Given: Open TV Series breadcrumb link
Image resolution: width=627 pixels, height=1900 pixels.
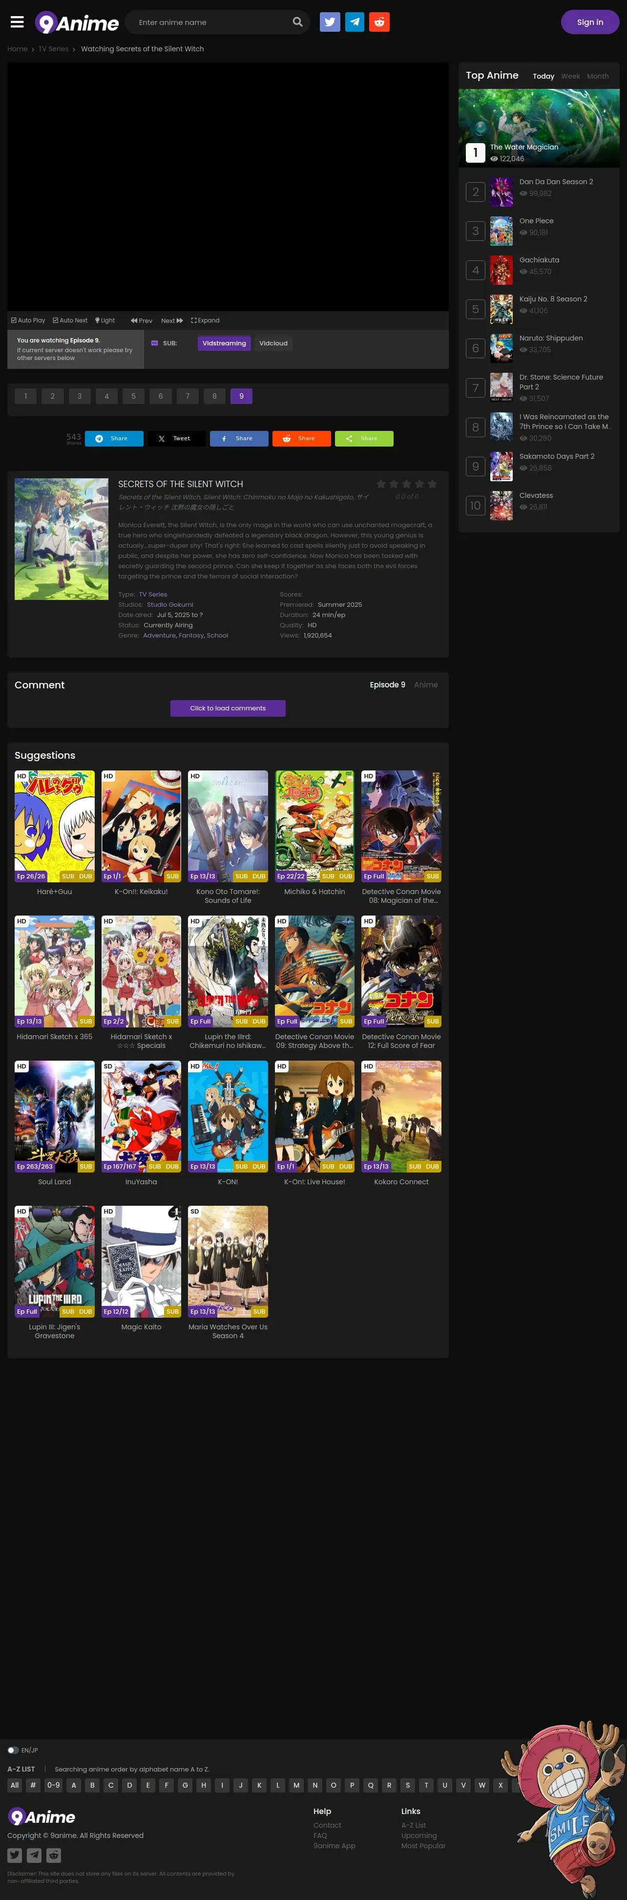Looking at the screenshot, I should (x=53, y=49).
